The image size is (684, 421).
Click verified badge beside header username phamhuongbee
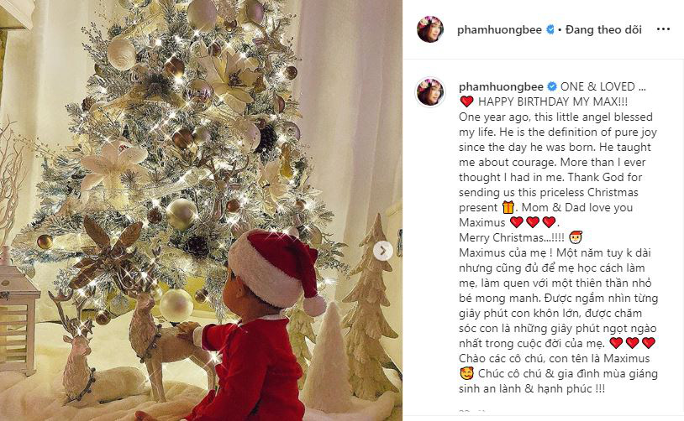click(x=550, y=29)
